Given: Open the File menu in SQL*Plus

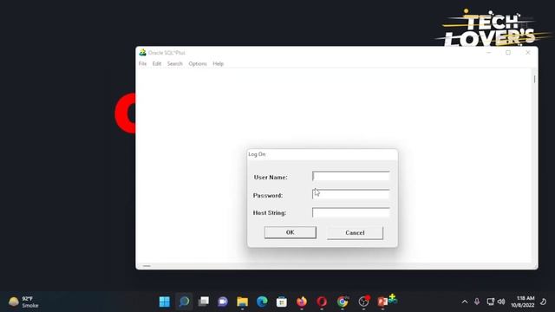Looking at the screenshot, I should pos(142,63).
